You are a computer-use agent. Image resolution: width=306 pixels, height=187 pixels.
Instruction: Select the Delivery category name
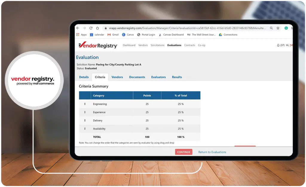[98, 120]
